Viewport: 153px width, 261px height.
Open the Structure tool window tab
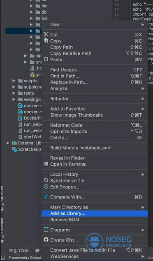pos(2,199)
